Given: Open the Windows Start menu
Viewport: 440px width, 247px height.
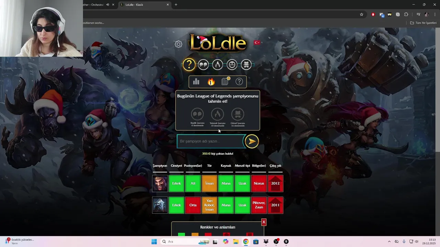Looking at the screenshot, I should 154,242.
